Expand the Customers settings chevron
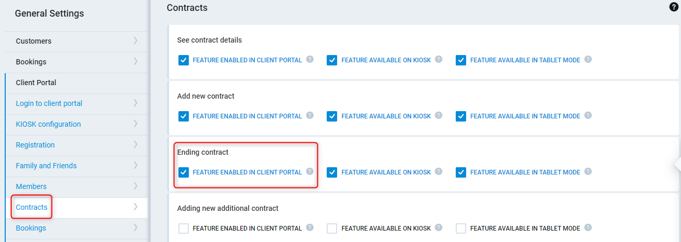Viewport: 681px width, 242px height. pos(135,41)
